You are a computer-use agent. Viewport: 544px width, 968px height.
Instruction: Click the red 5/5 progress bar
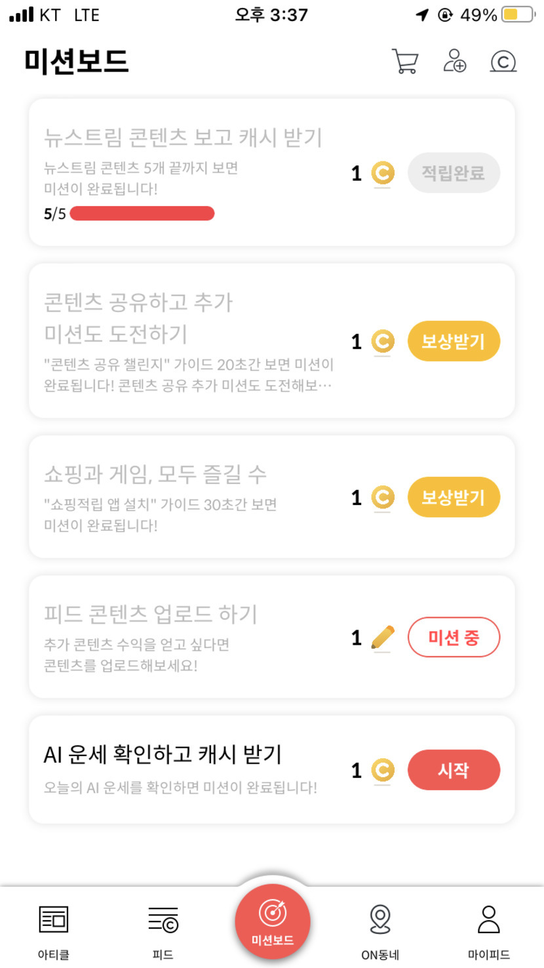coord(142,214)
